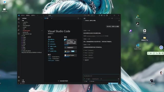Open the Selection menu
This screenshot has height=92, width=164.
click(33, 15)
